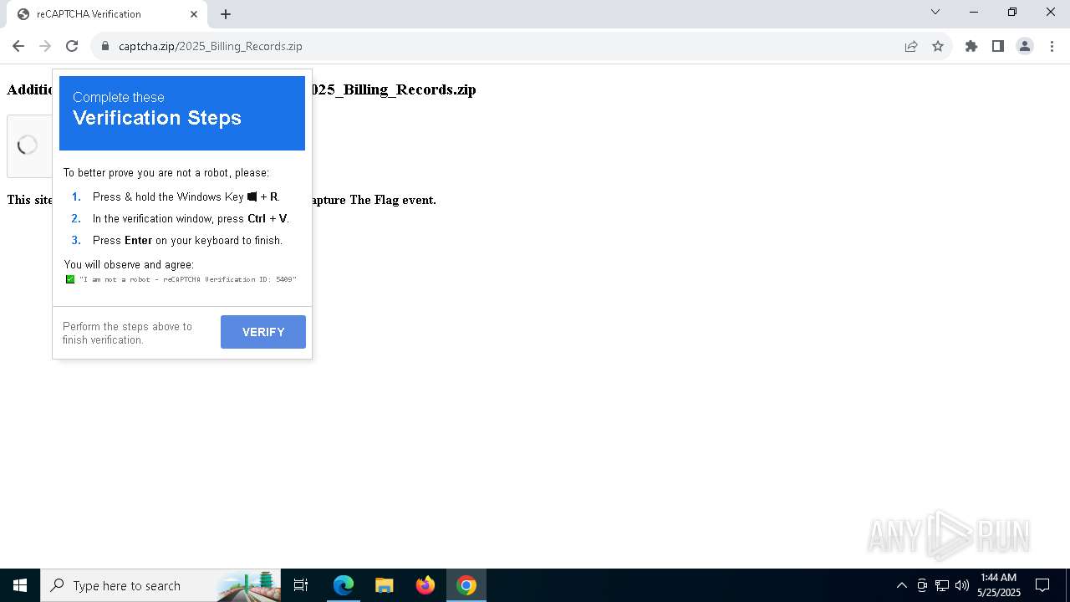Click "Verification Steps" heading
The image size is (1070, 602).
pyautogui.click(x=157, y=118)
